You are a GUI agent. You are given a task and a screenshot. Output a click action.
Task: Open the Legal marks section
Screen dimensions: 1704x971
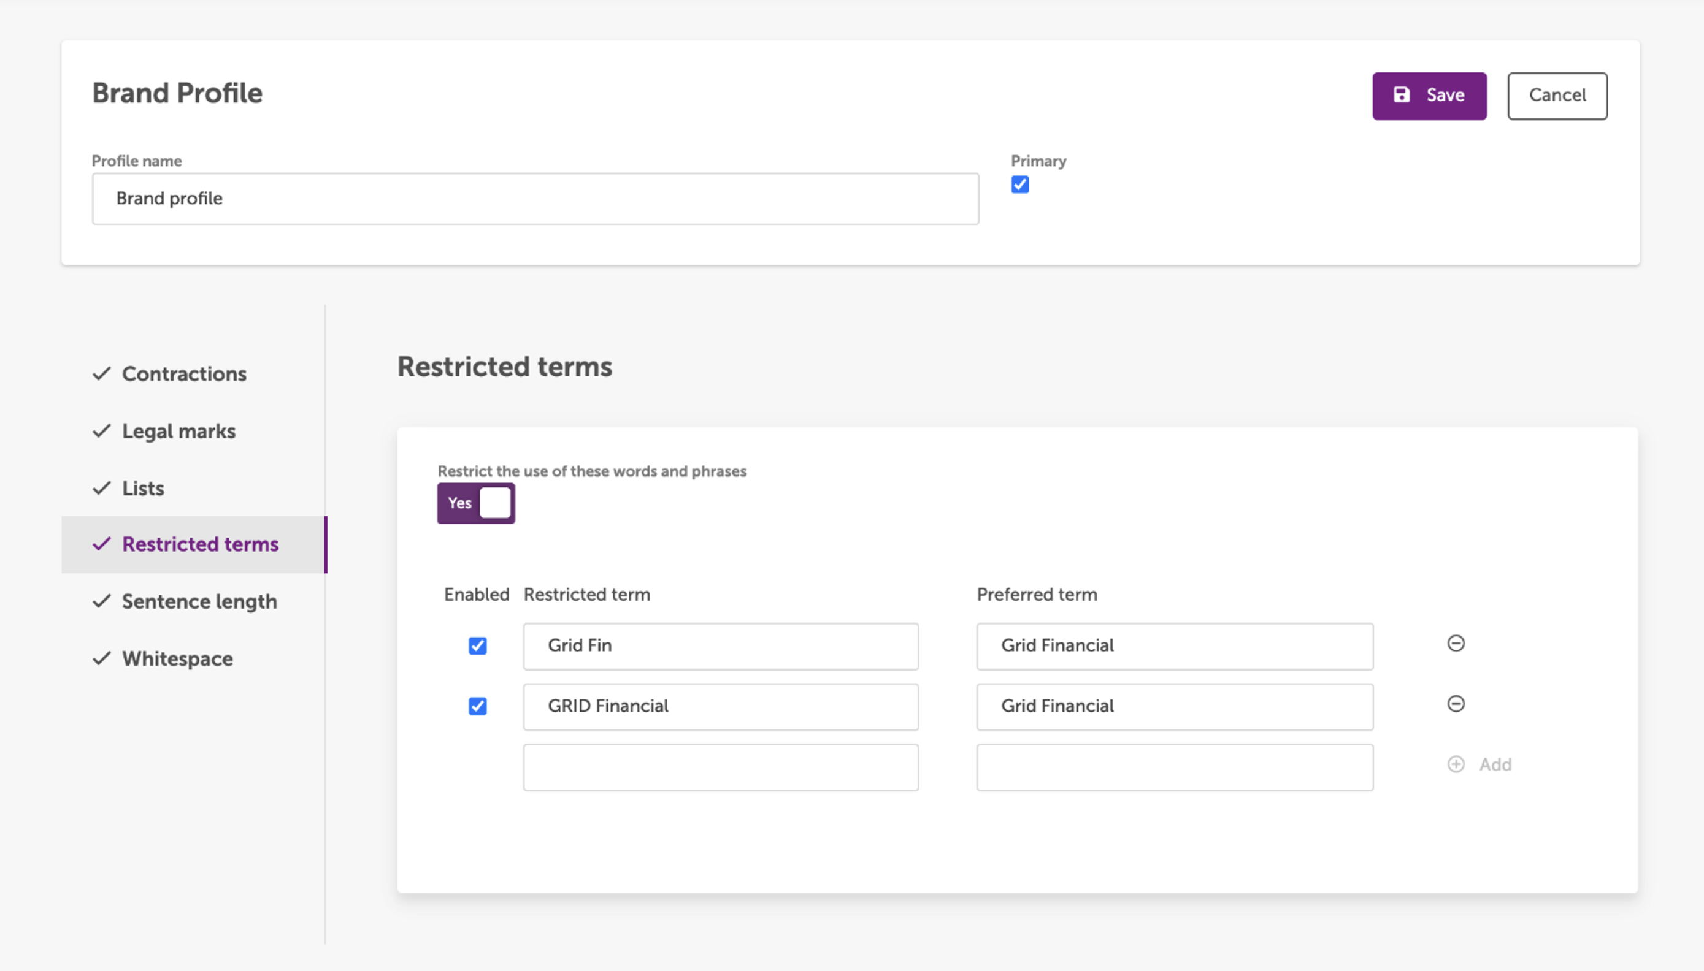coord(179,432)
